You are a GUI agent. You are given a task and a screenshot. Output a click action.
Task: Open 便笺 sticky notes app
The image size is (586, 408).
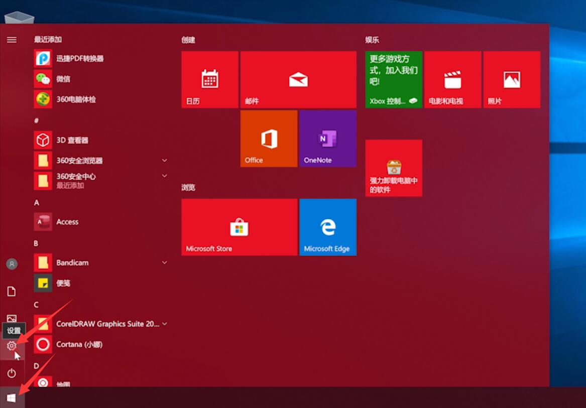100,283
